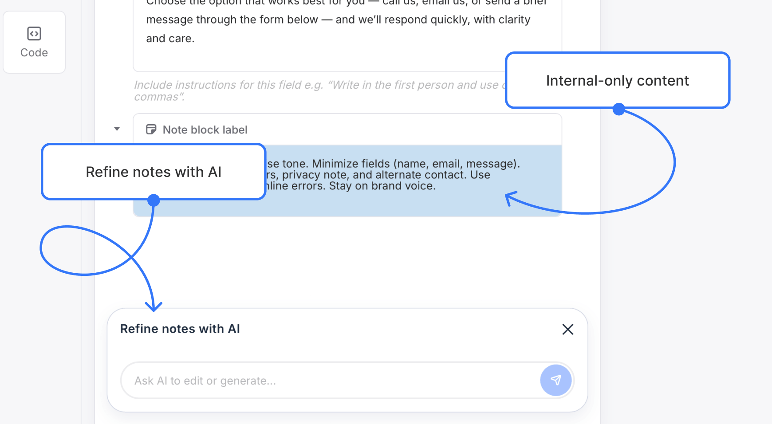Click the circular send button background
This screenshot has width=772, height=424.
(556, 380)
